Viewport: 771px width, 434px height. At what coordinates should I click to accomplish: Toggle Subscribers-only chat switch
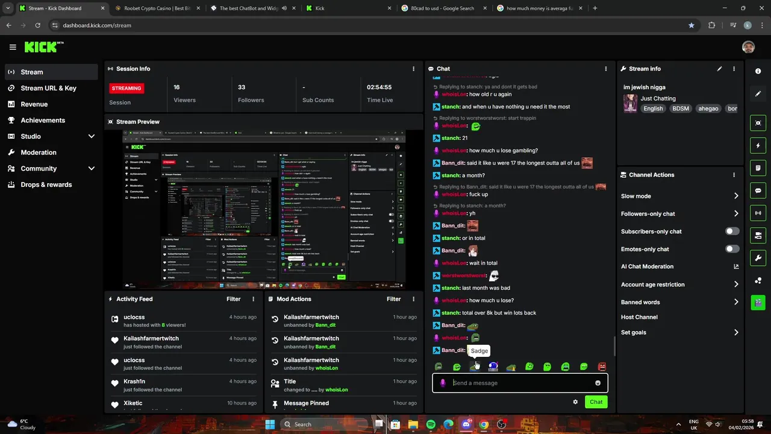click(732, 231)
